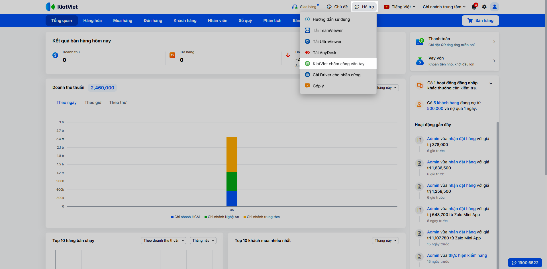
Task: Click the orange Chi nhánh trung tâm bar segment
Action: click(232, 155)
